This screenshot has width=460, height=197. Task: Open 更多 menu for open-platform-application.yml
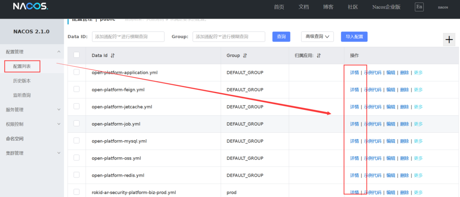(418, 73)
